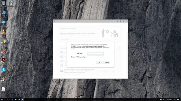Cancel the PIN dialog with Отмена
This screenshot has width=181, height=101.
coord(107,62)
